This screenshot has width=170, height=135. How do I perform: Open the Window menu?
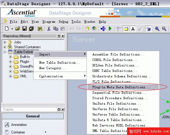click(x=90, y=22)
